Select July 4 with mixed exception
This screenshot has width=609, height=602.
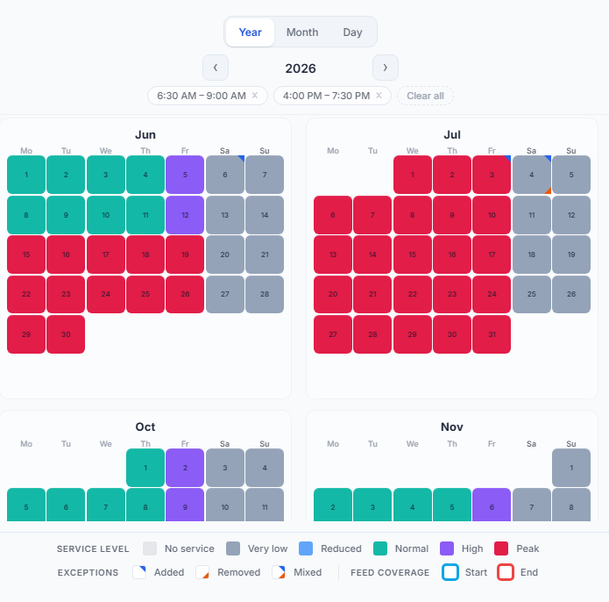point(532,175)
